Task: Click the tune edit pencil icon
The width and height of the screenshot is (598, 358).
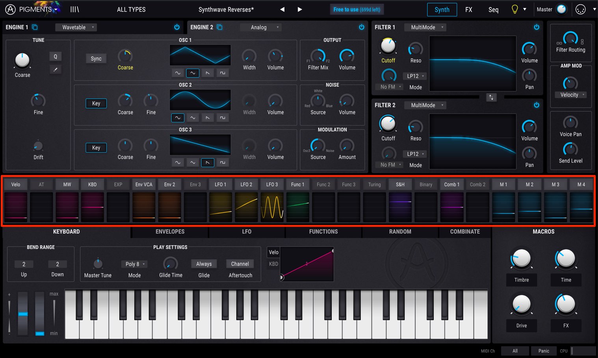Action: 55,70
